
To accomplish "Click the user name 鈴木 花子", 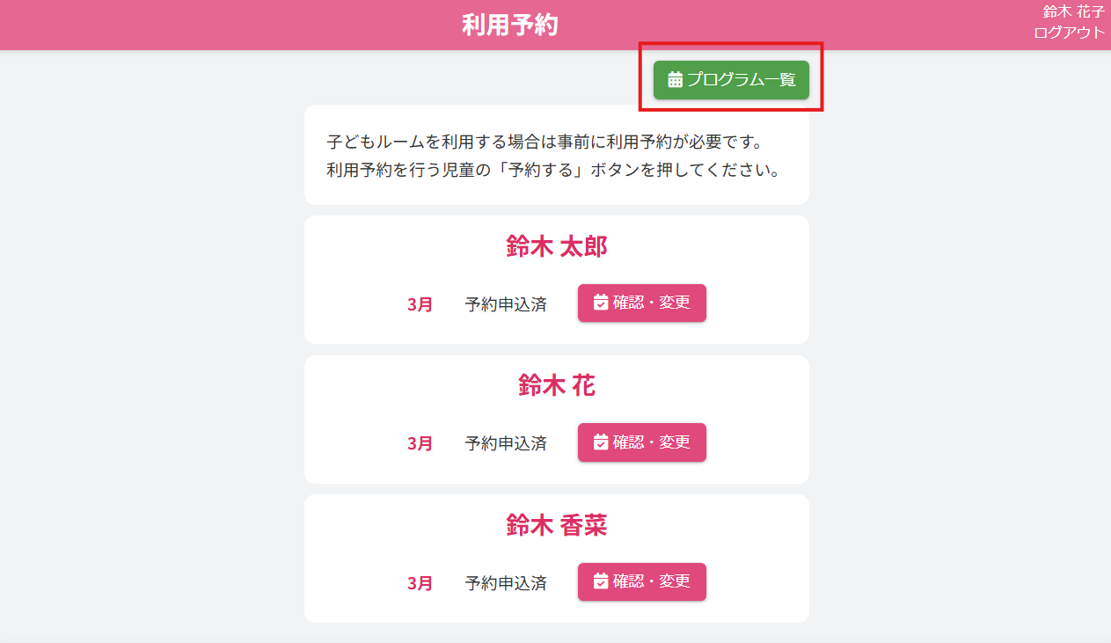I will pyautogui.click(x=1073, y=12).
